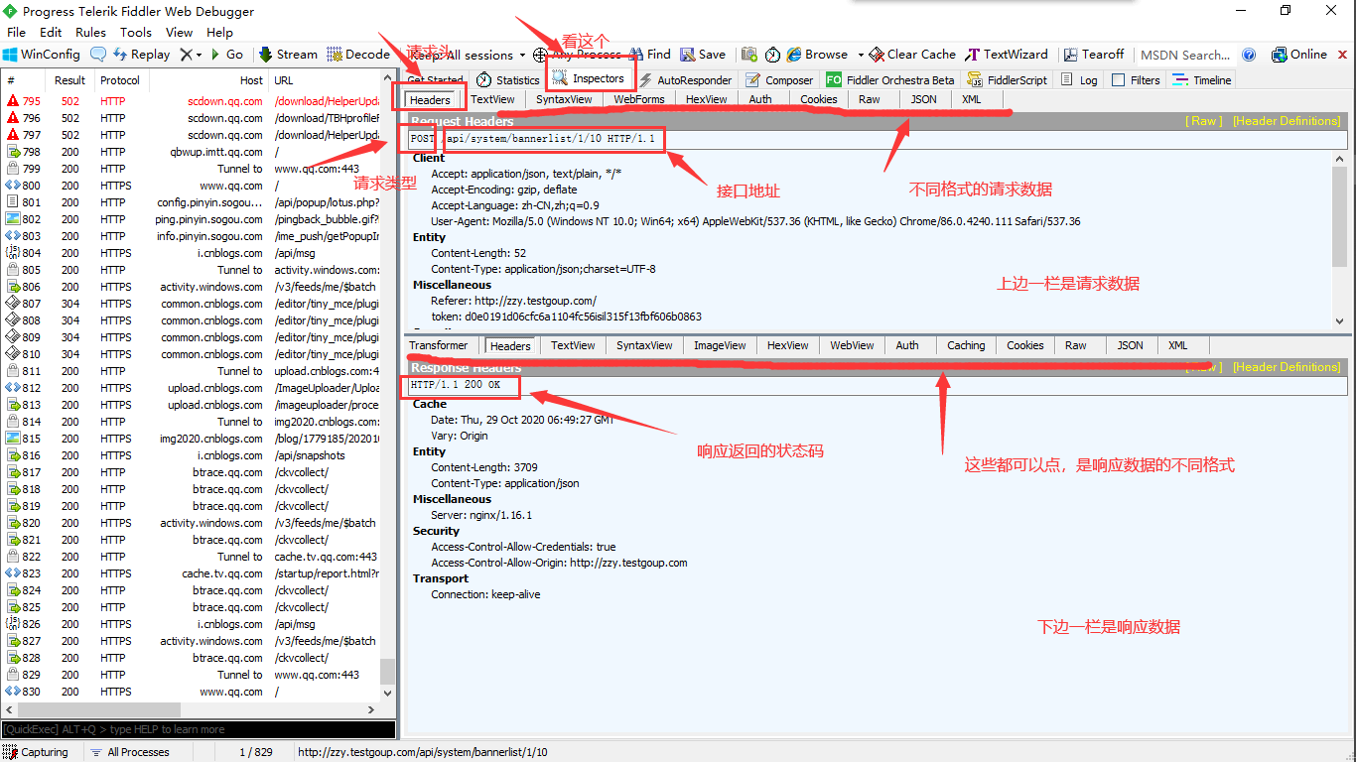Open the Edit menu
1356x762 pixels.
pyautogui.click(x=51, y=32)
